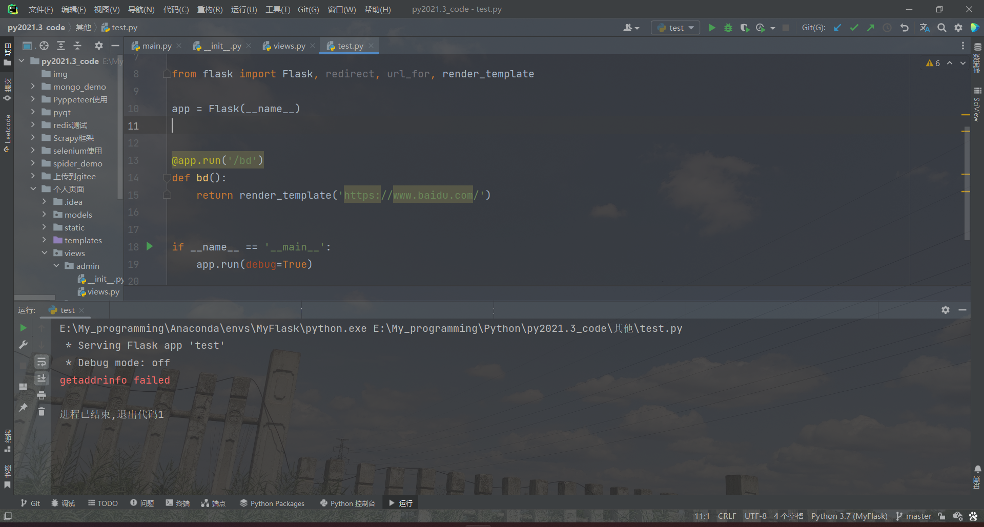The width and height of the screenshot is (984, 527).
Task: Pin the run output tab
Action: (x=23, y=408)
